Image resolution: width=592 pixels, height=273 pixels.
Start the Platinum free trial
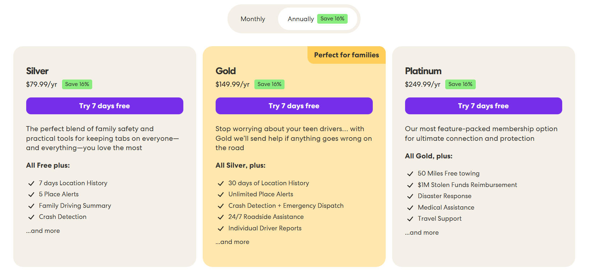pos(483,106)
